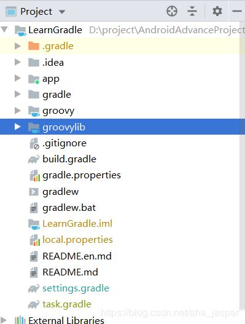Select the README.md file name
The height and width of the screenshot is (324, 245).
click(70, 272)
